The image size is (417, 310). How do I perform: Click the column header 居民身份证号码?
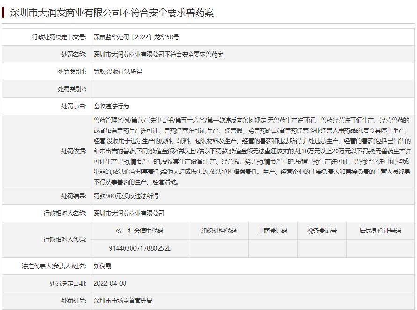[380, 231]
